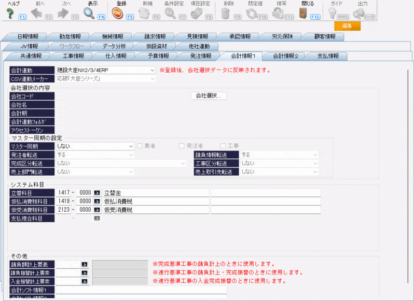This screenshot has width=414, height=301.
Task: Expand the 会計連動 dropdown
Action: point(152,70)
